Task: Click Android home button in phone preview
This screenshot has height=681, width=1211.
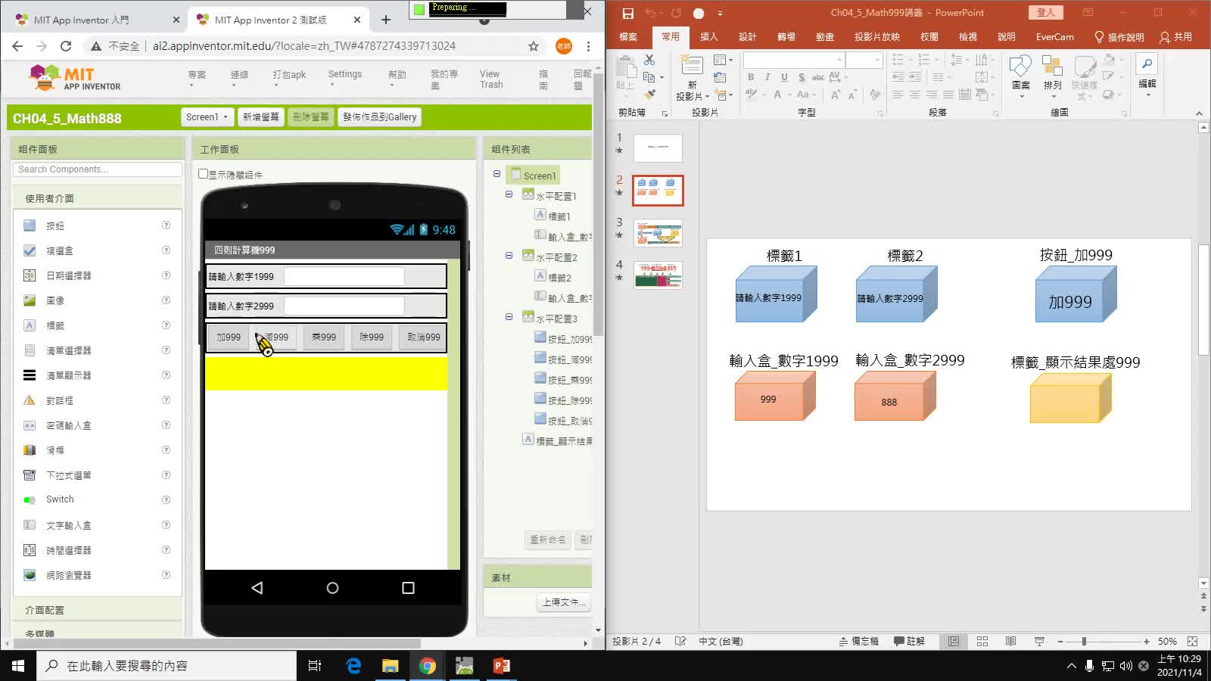Action: [332, 588]
